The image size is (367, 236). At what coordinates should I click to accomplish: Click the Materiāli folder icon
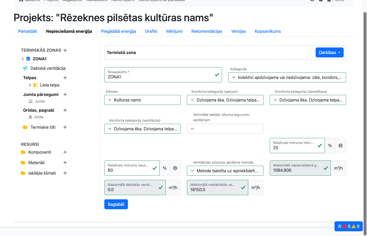[x=23, y=163]
